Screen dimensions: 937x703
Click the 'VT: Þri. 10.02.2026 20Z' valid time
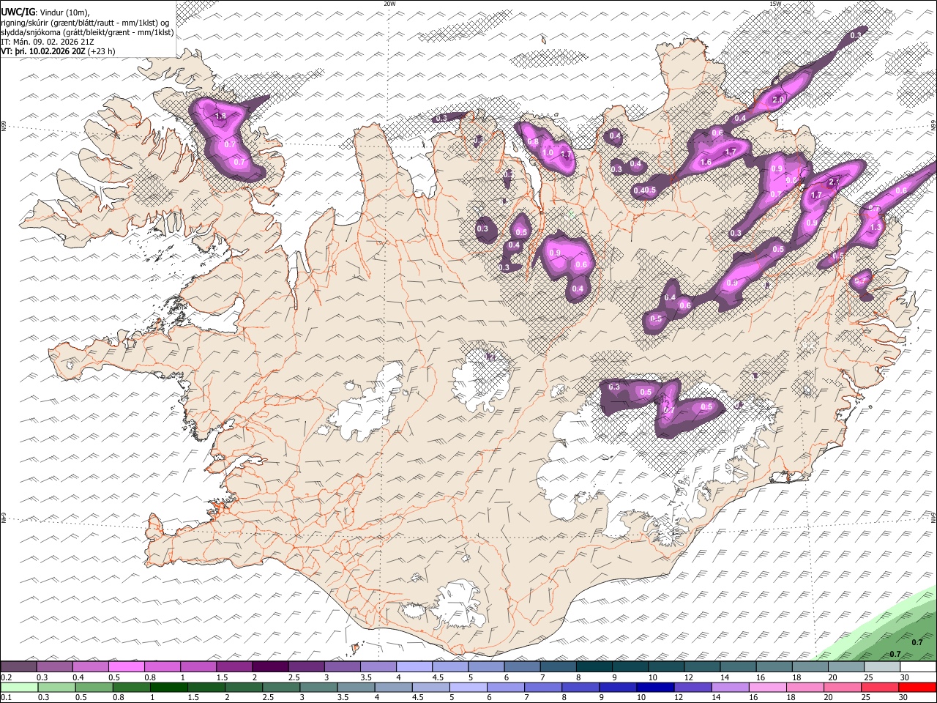tap(43, 52)
